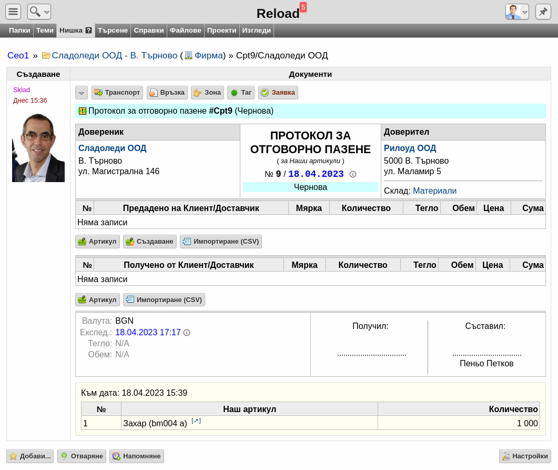Image resolution: width=558 pixels, height=470 pixels.
Task: Click info icon next to document date
Action: [353, 174]
